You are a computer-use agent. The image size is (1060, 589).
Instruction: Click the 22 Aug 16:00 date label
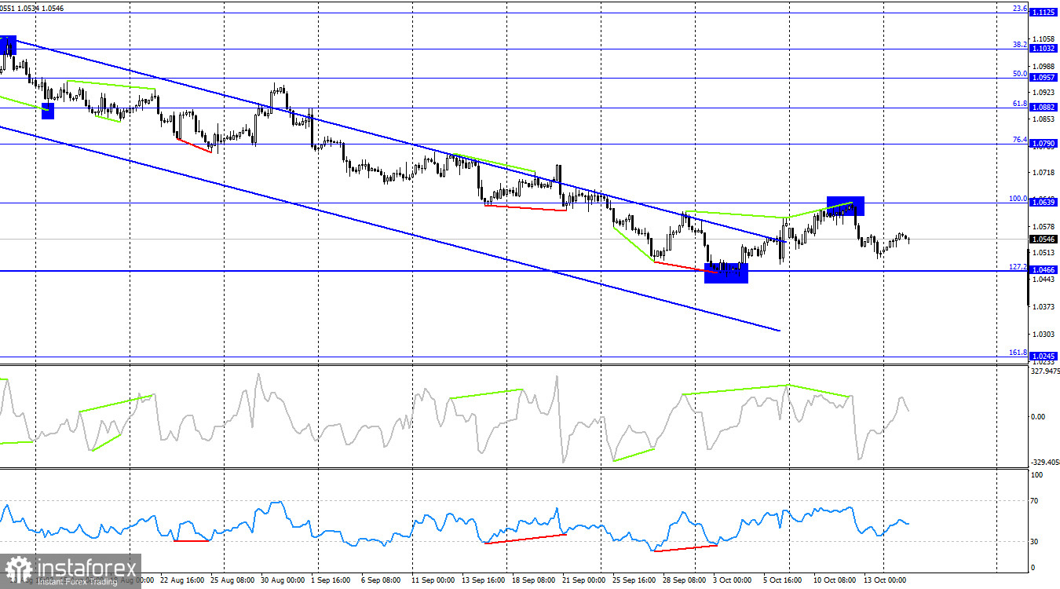pyautogui.click(x=183, y=581)
